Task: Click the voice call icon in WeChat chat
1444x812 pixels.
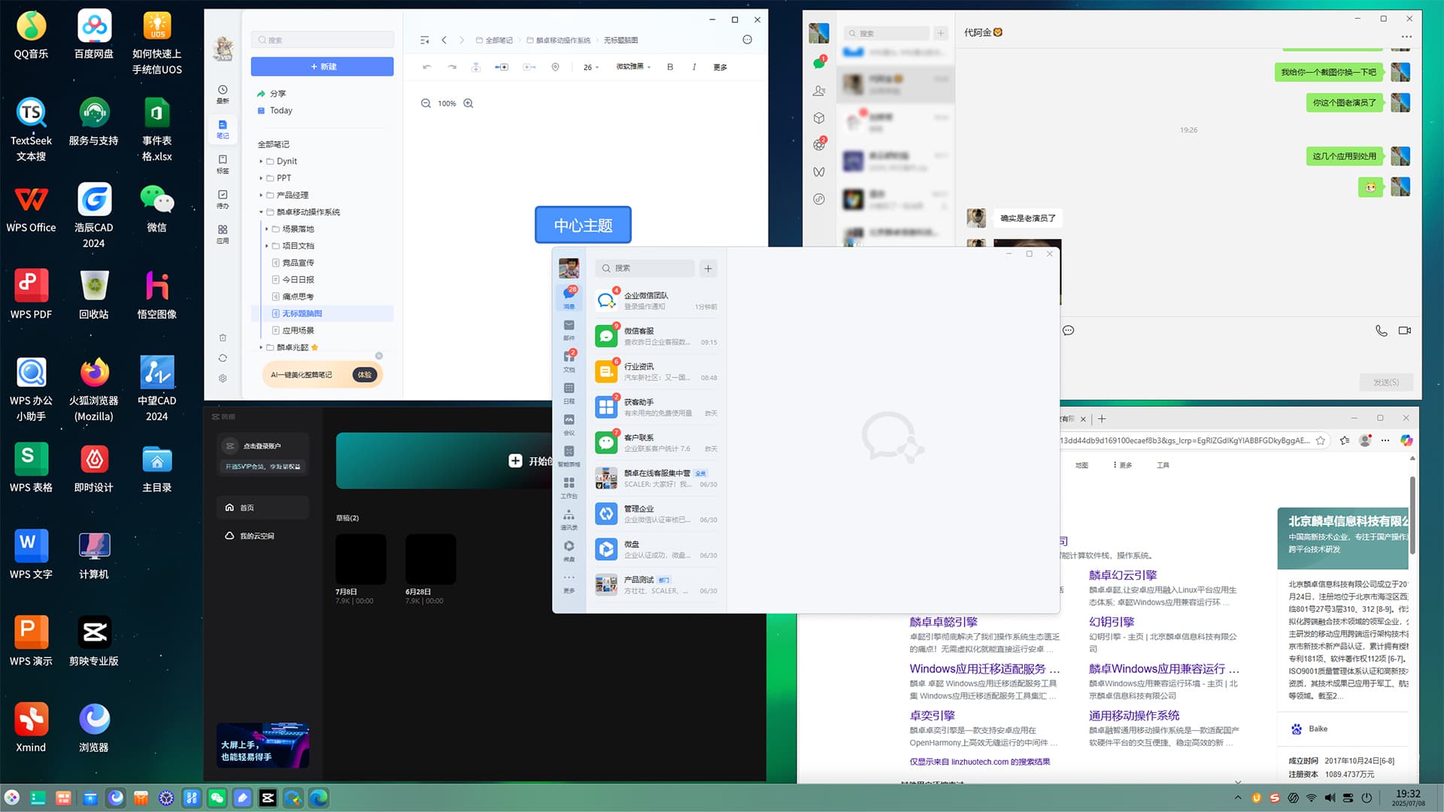Action: click(x=1381, y=331)
